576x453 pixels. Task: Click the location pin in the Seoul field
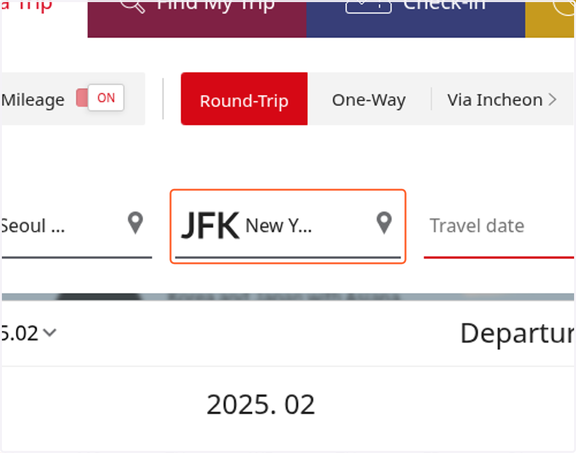click(135, 223)
